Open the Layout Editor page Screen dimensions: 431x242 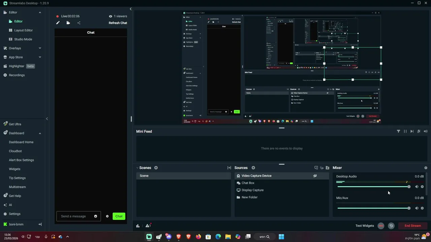(23, 30)
